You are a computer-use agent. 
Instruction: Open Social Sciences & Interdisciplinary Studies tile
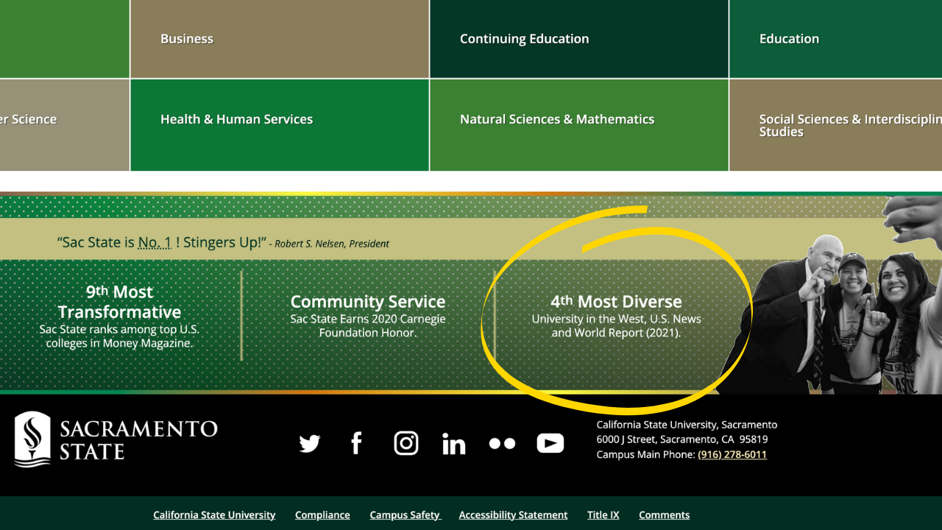tap(836, 125)
